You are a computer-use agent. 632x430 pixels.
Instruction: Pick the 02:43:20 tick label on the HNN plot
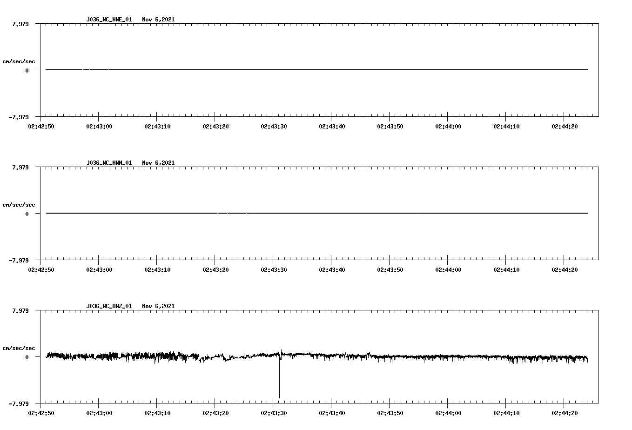coord(215,269)
